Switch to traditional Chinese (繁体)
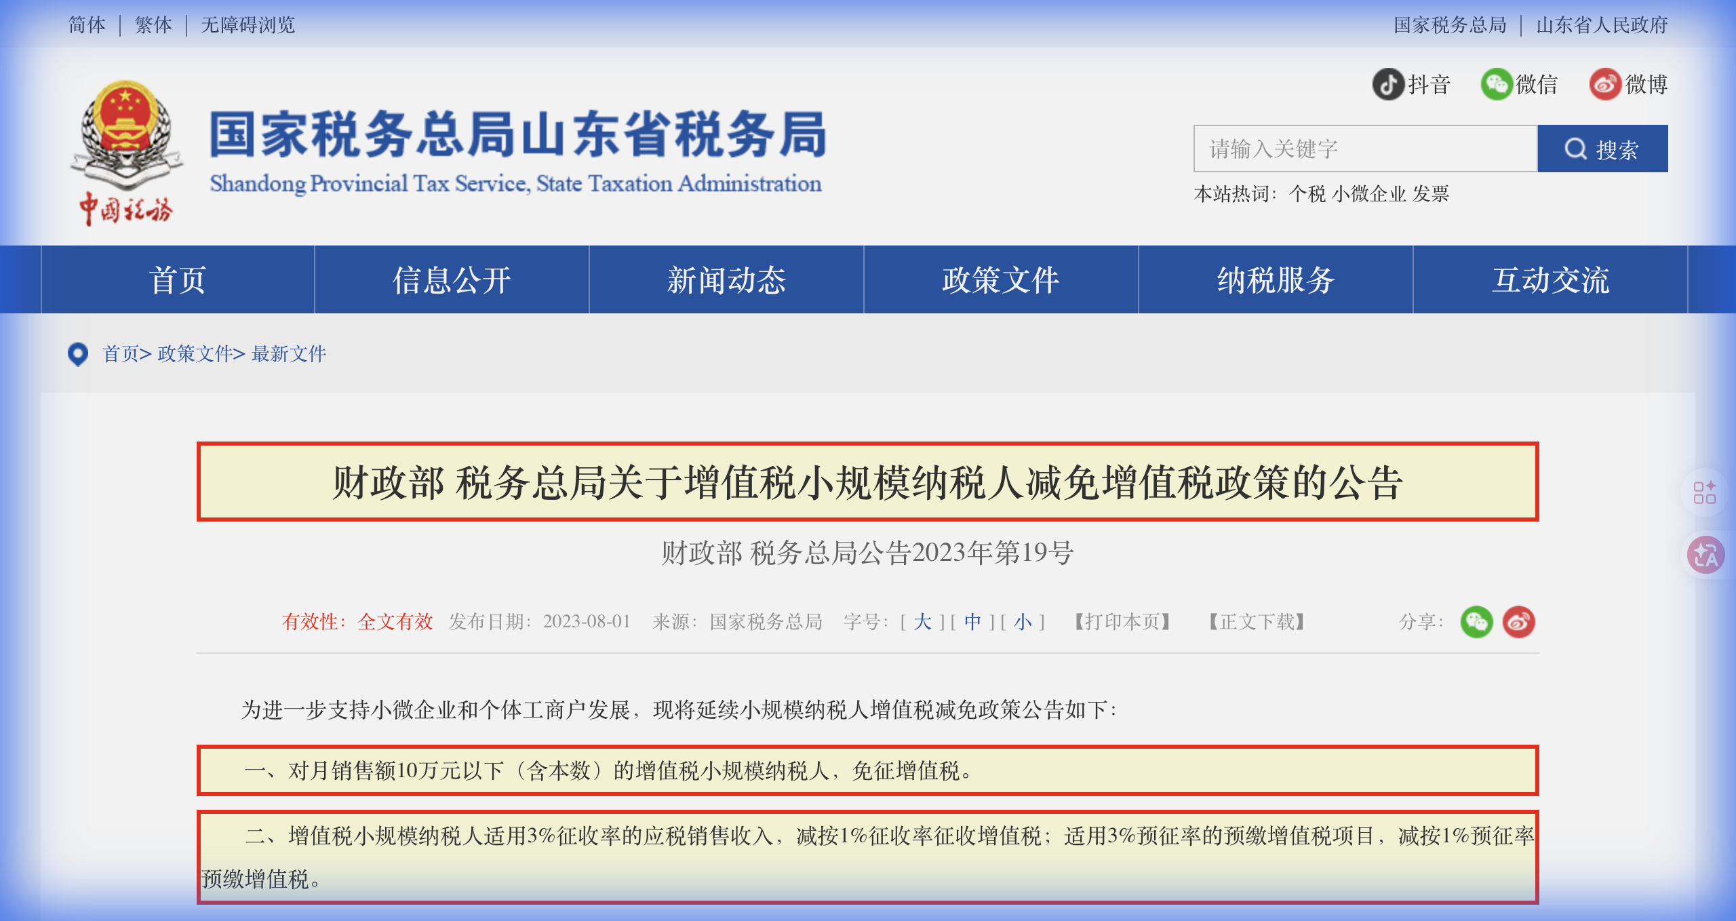Screen dimensions: 1736x921 pyautogui.click(x=155, y=24)
